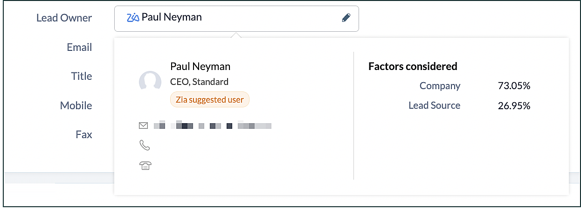The image size is (581, 210).
Task: Click the 73.05% Company percentage
Action: (514, 86)
